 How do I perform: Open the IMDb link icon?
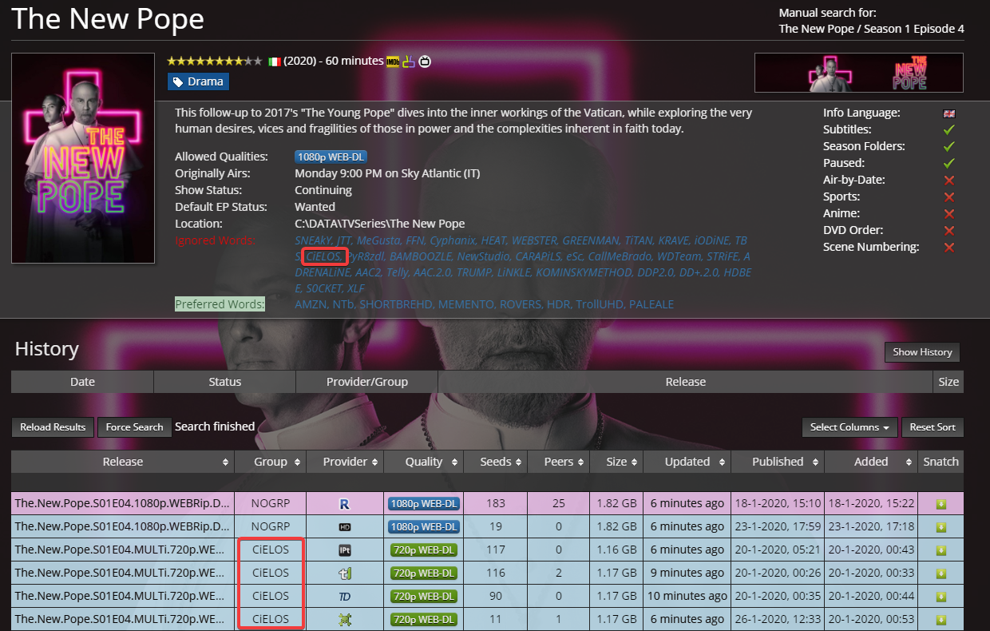click(x=393, y=62)
